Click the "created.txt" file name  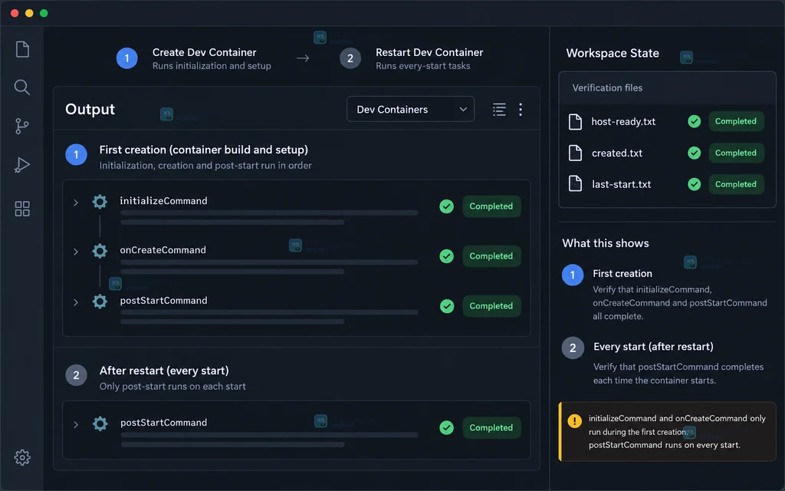tap(617, 153)
